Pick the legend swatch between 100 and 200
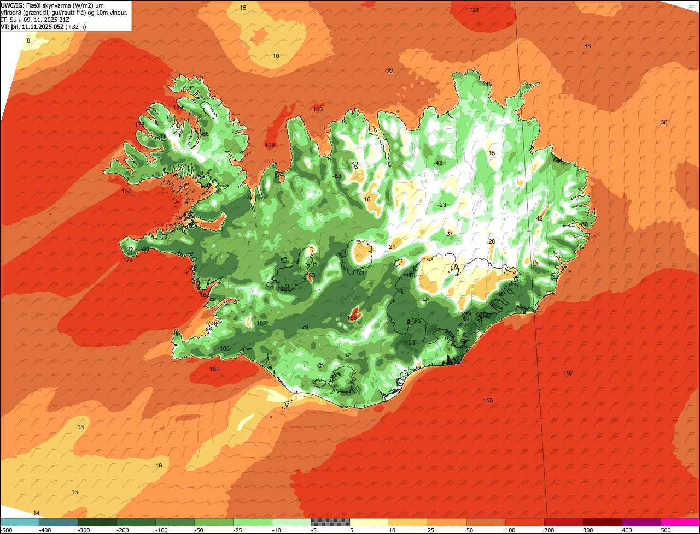 524,522
